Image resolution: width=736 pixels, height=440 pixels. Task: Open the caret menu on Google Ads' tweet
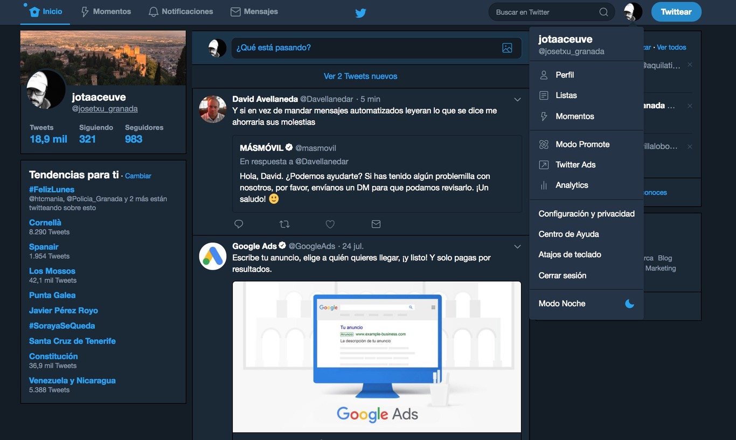(517, 246)
